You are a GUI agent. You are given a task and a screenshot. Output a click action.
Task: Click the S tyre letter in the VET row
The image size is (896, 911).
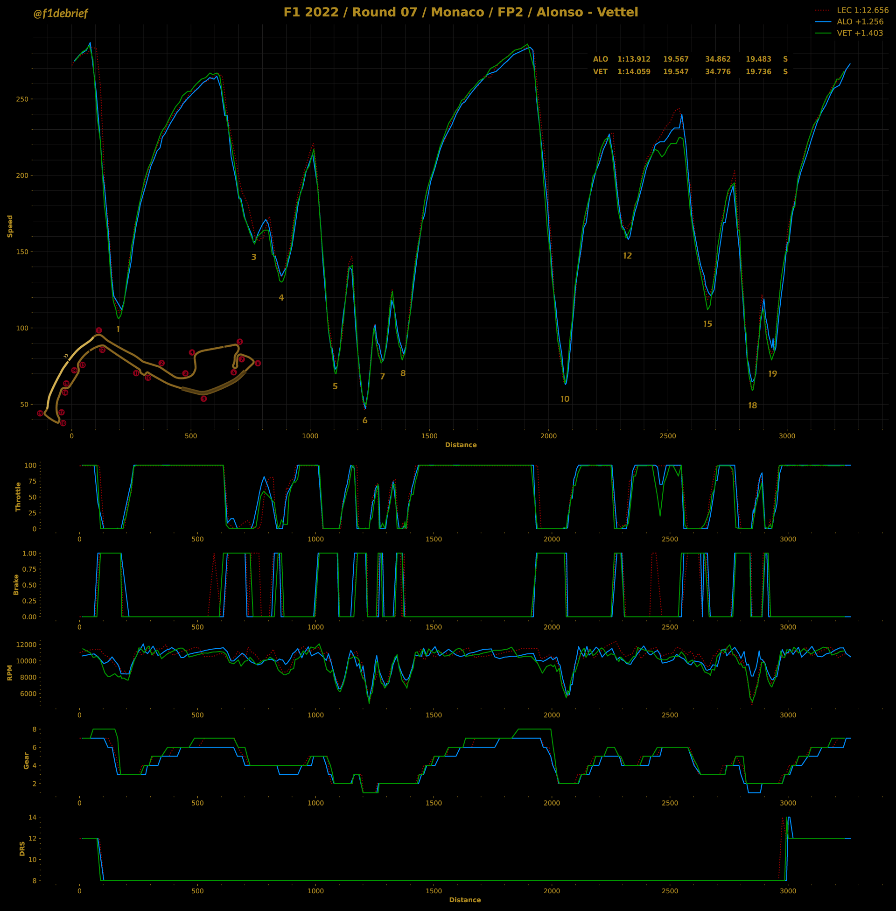coord(785,72)
